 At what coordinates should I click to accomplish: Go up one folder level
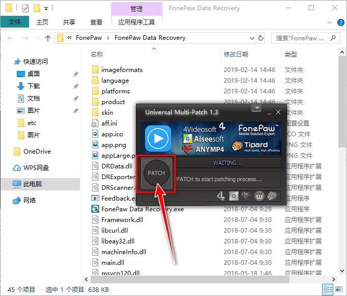tap(48, 38)
